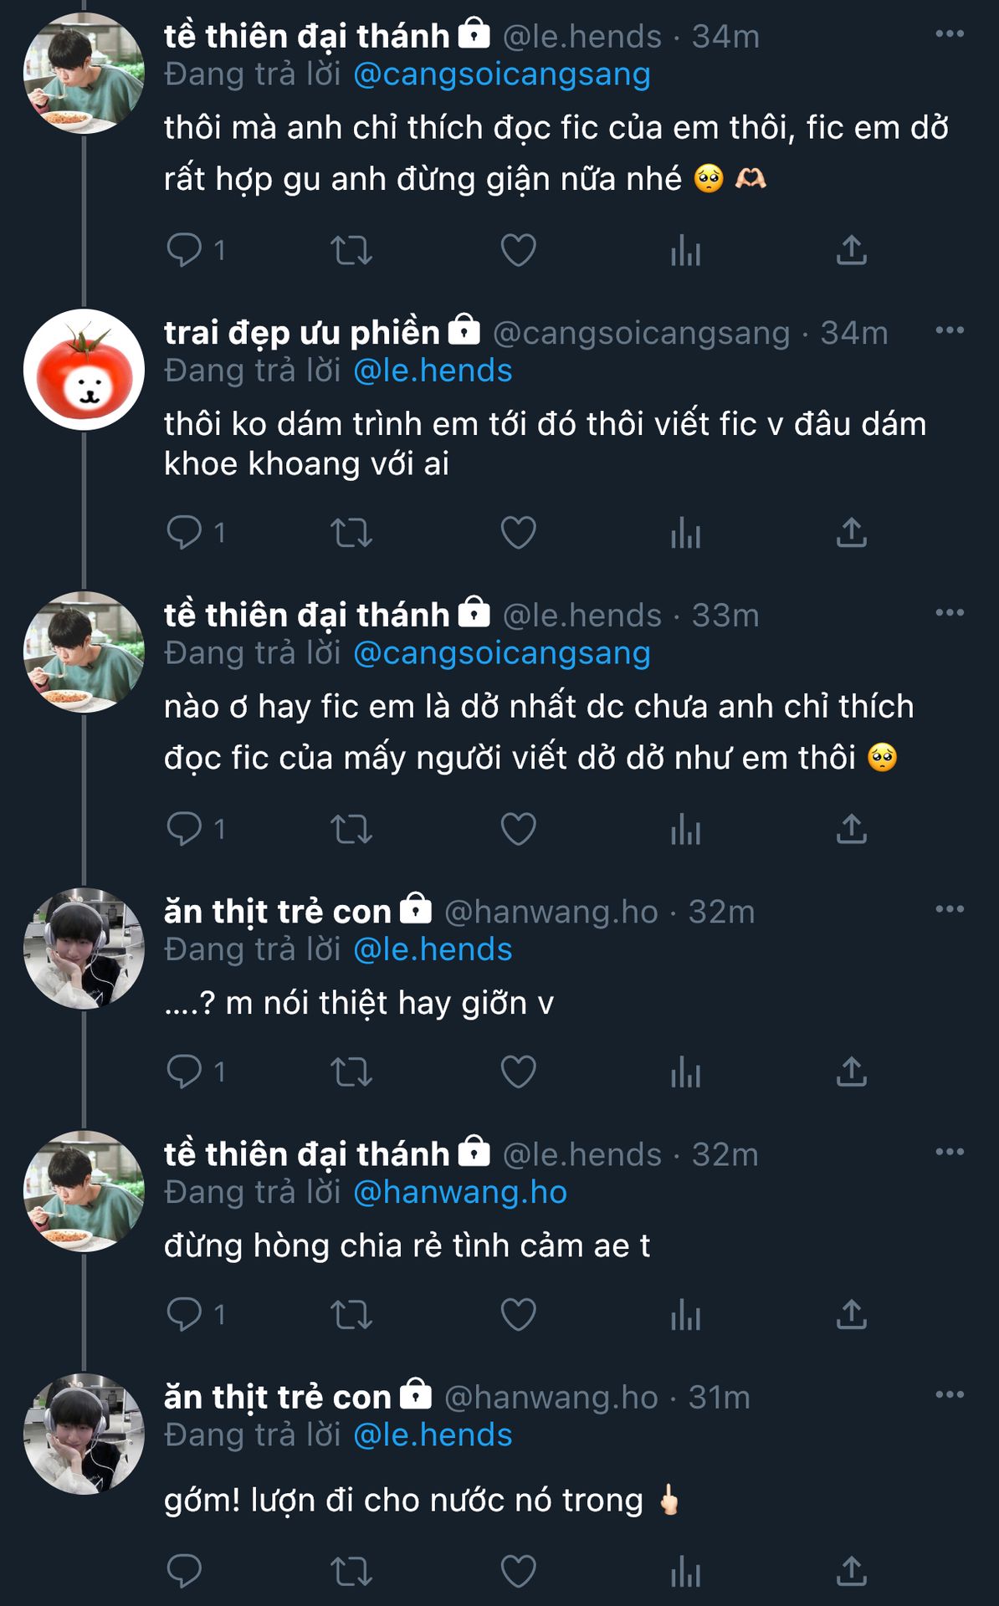Retweet the 'khoe khoang với ai' reply
This screenshot has width=999, height=1606.
351,533
